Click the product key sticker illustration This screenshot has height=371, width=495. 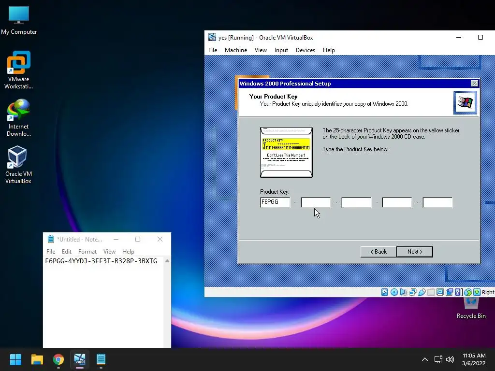coord(286,152)
